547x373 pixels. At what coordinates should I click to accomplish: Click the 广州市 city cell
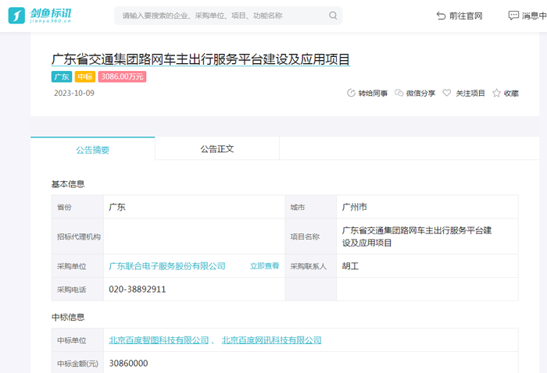pos(427,207)
